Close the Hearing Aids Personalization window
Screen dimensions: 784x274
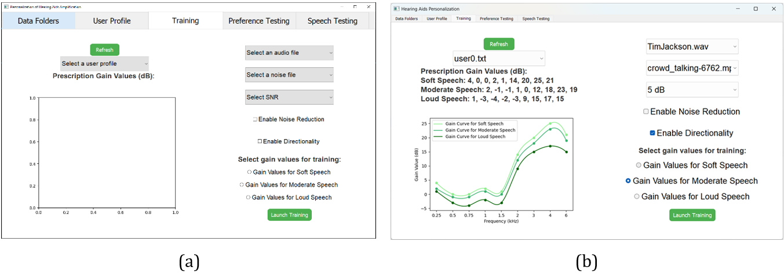tap(774, 9)
